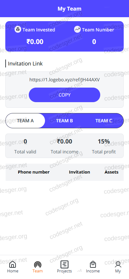This screenshot has width=129, height=279.
Task: Tap the Team Invested ₹0.00 amount
Action: pos(35,42)
